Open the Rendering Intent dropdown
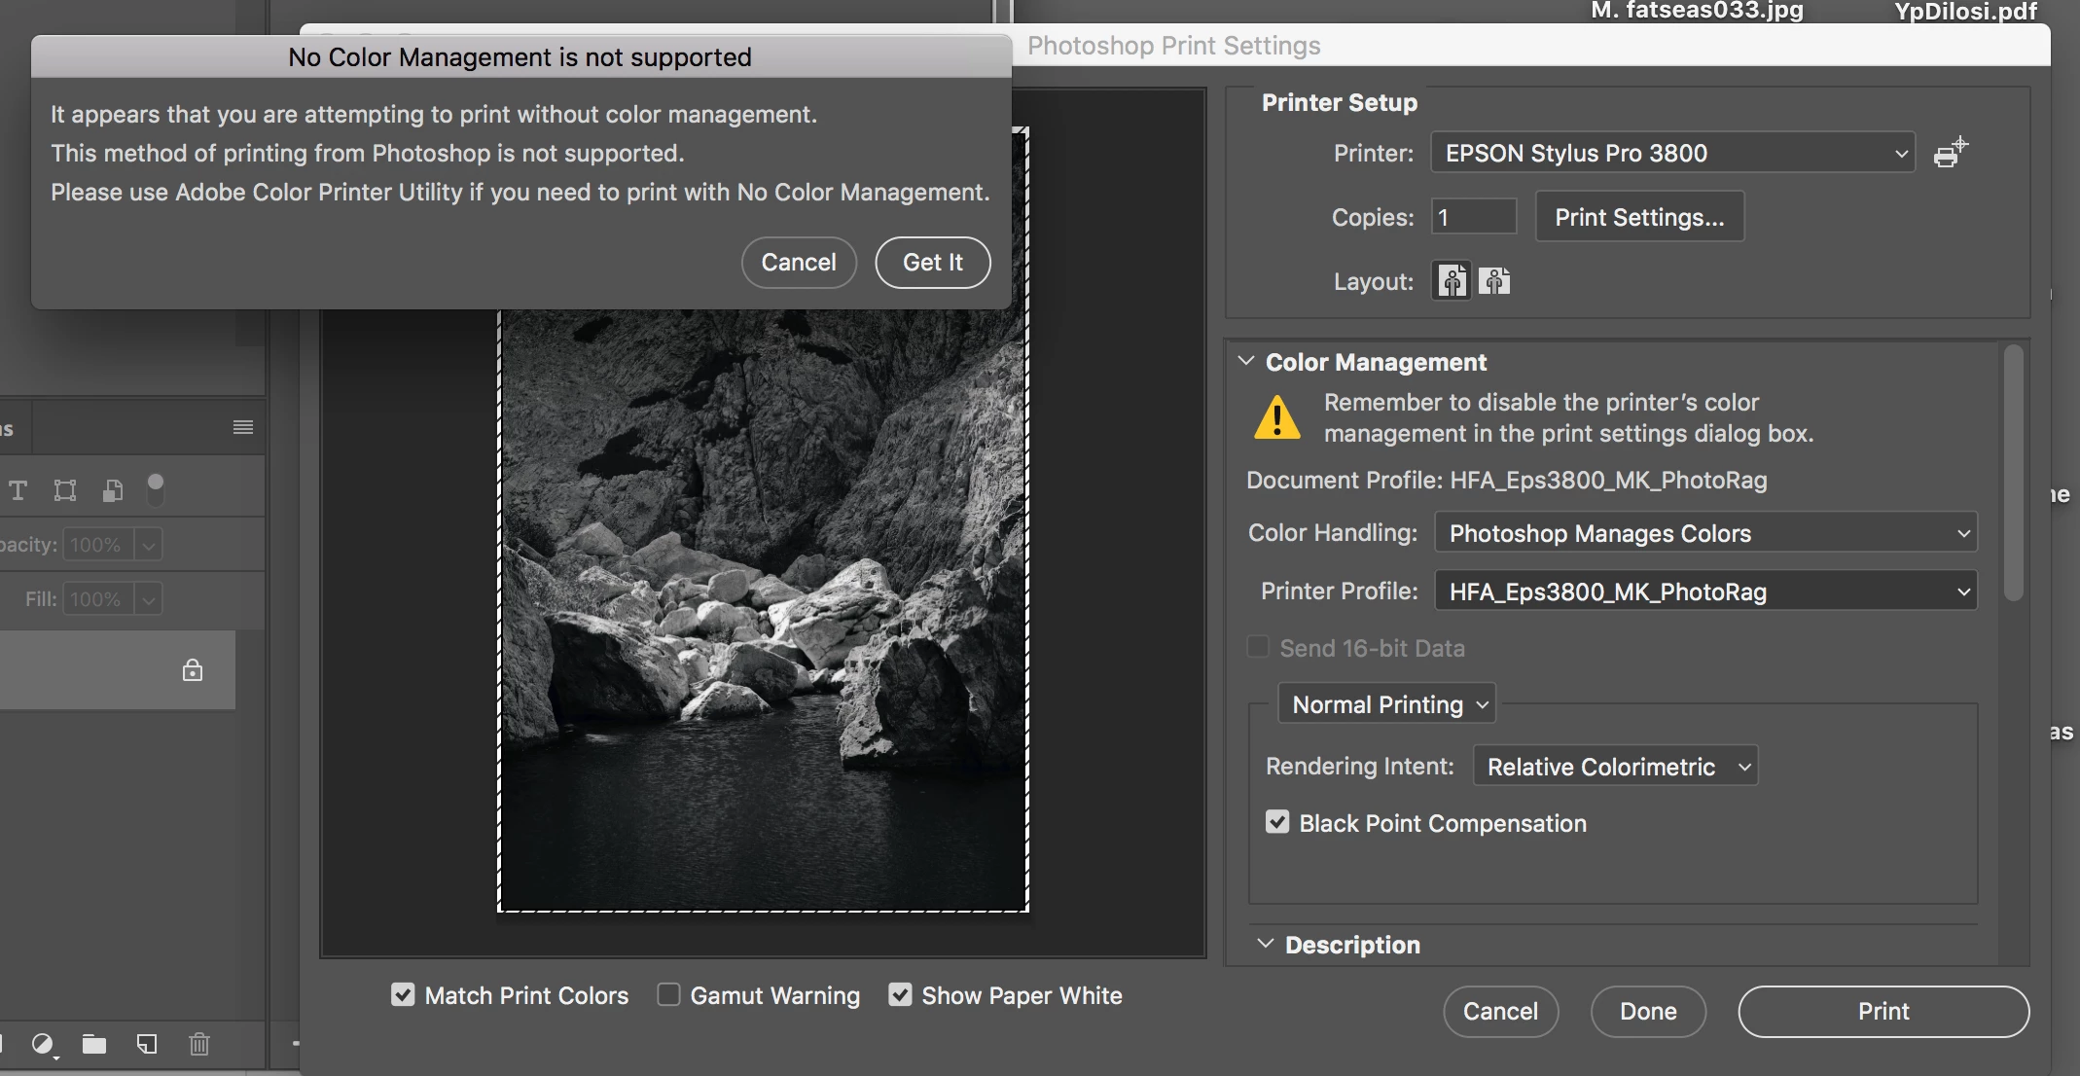 click(x=1615, y=767)
